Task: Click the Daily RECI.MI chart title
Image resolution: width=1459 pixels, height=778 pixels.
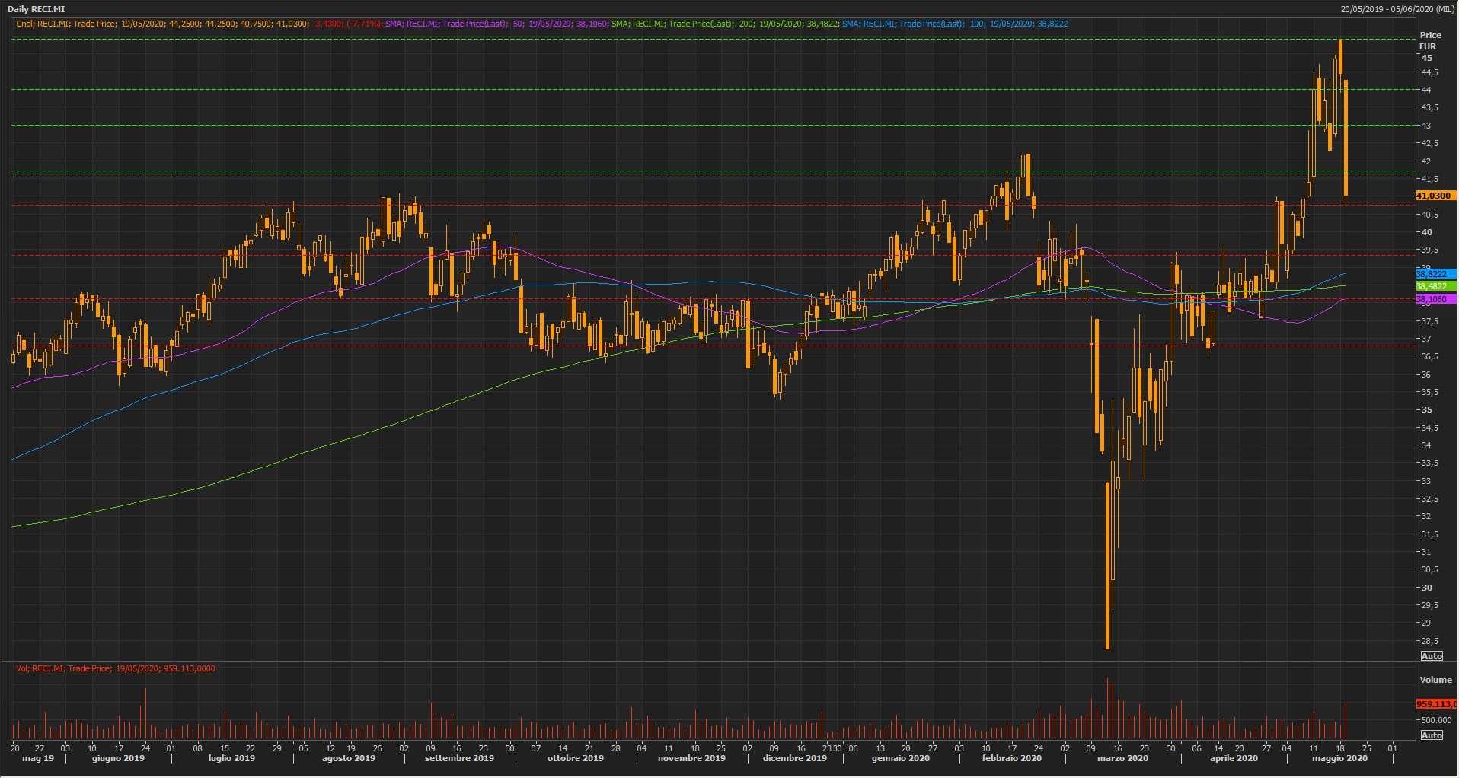Action: pos(36,9)
